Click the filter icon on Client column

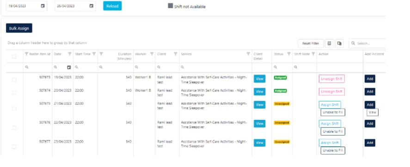point(176,54)
